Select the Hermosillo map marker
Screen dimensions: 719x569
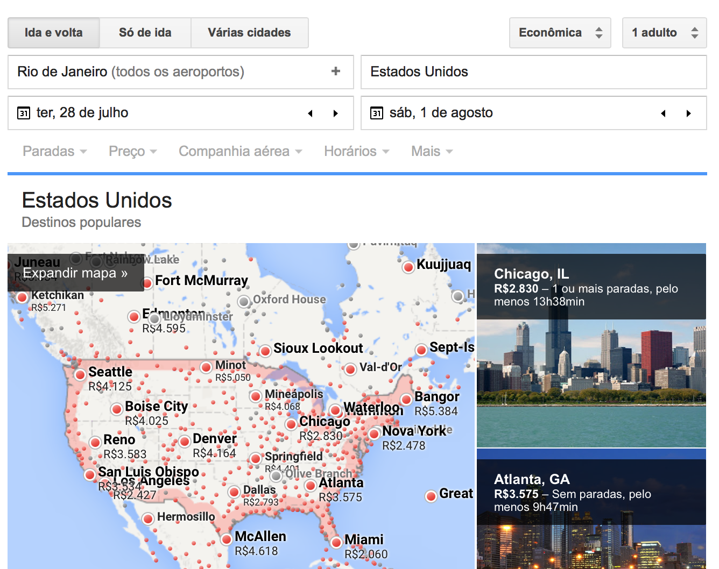[x=148, y=519]
